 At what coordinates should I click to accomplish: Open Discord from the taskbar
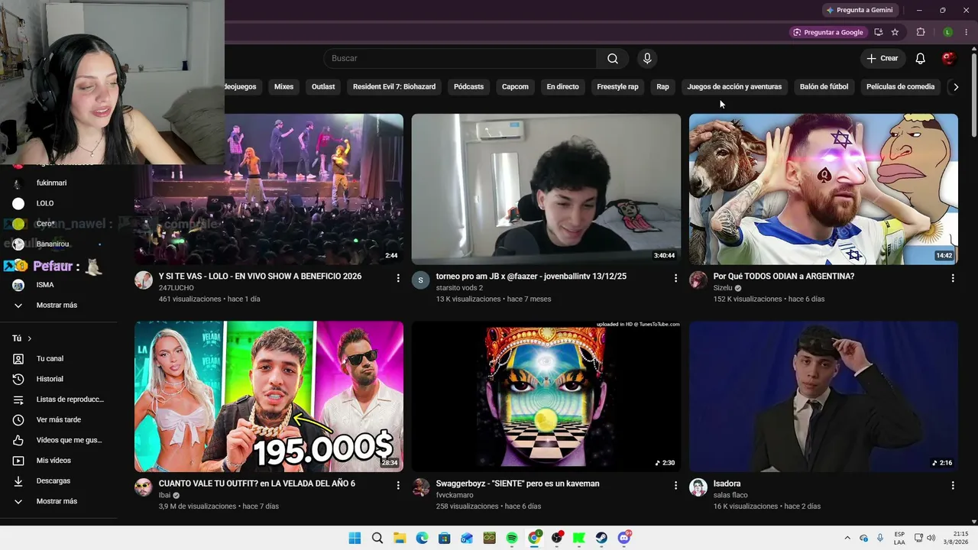coord(624,538)
